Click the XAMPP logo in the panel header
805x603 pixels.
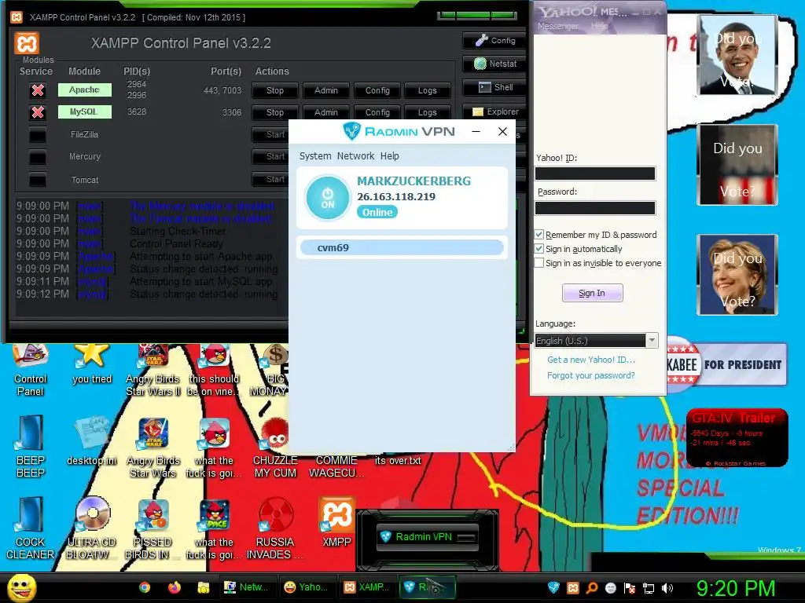tap(27, 43)
